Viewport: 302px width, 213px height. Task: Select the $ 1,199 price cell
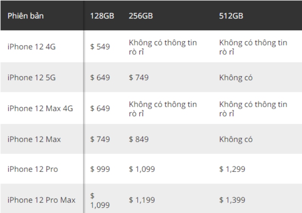(x=142, y=200)
